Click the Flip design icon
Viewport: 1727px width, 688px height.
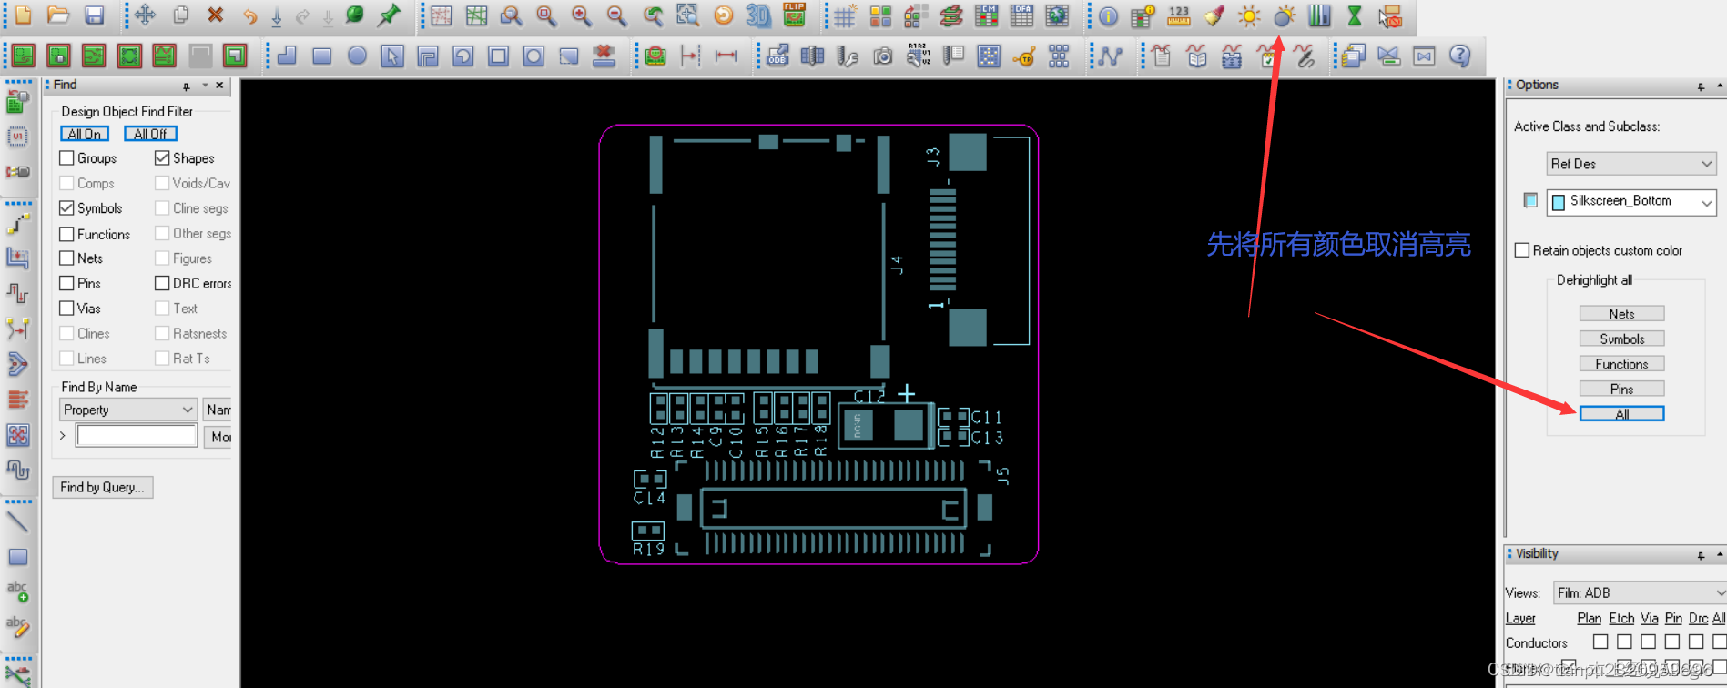tap(794, 15)
